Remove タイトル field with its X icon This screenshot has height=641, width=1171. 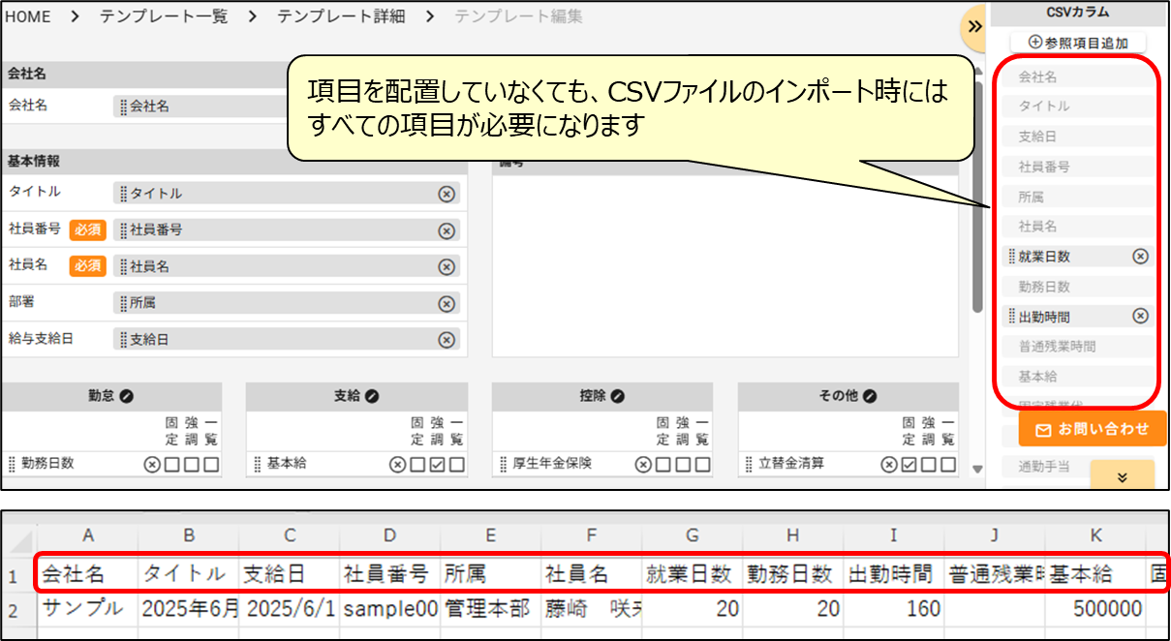(x=447, y=194)
